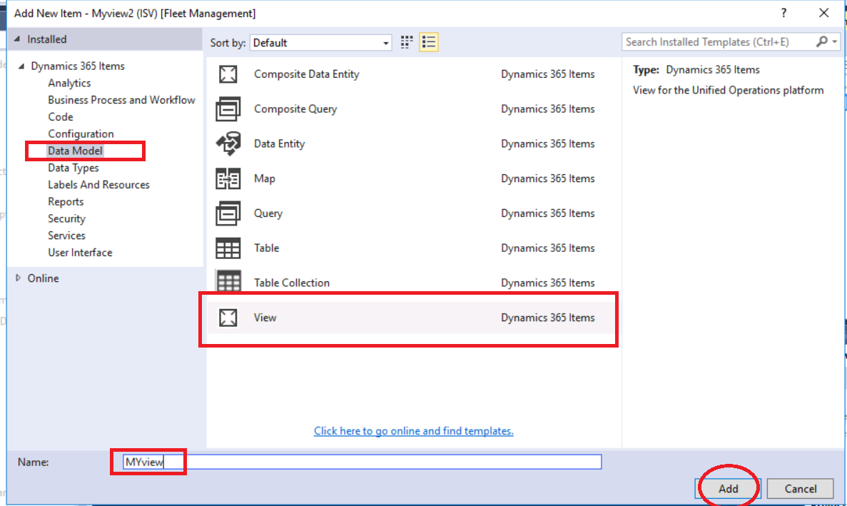Expand the Online section
This screenshot has width=847, height=506.
tap(18, 278)
